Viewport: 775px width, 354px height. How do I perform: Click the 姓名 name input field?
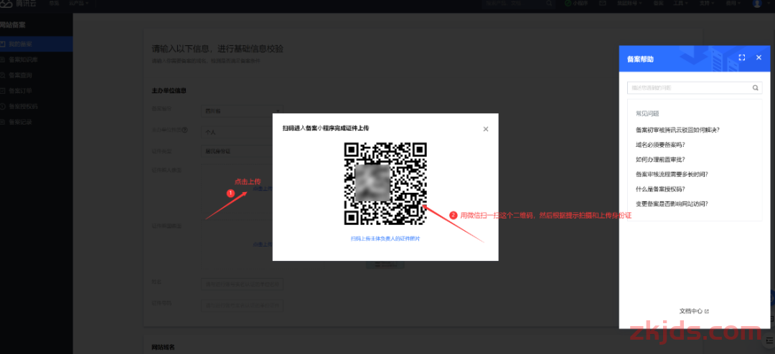pos(243,284)
